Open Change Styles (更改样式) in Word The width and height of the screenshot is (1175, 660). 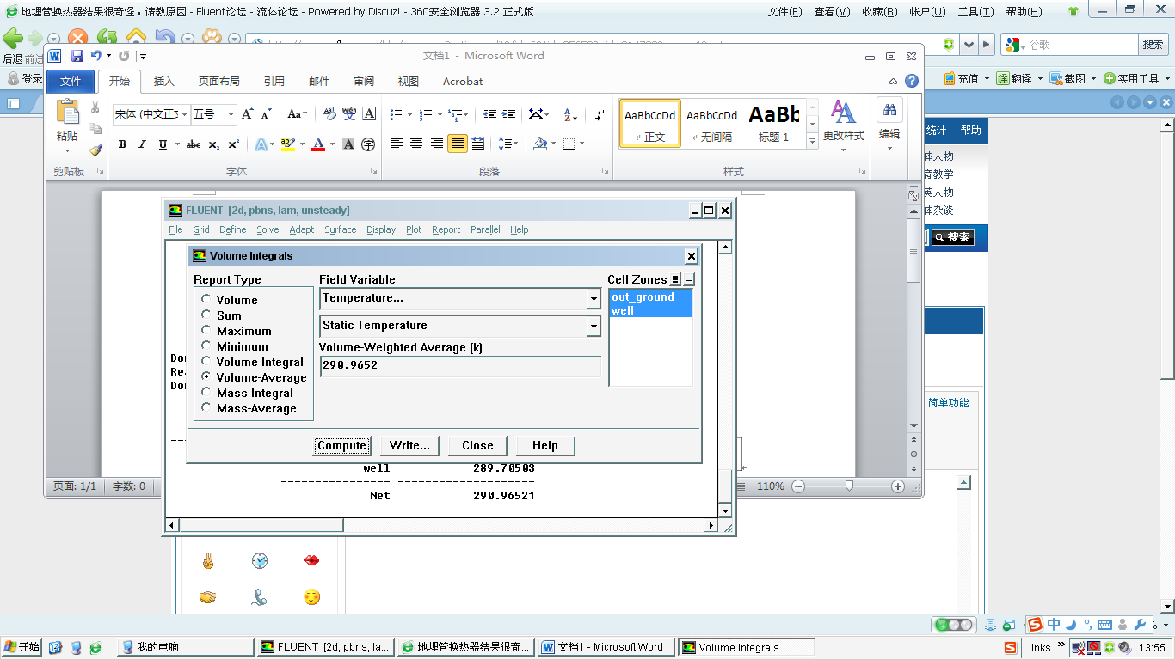[843, 125]
